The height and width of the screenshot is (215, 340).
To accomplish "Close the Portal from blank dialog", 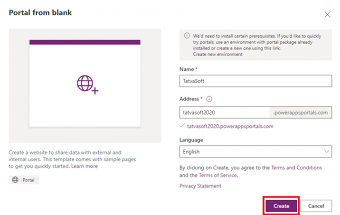I will pyautogui.click(x=328, y=15).
